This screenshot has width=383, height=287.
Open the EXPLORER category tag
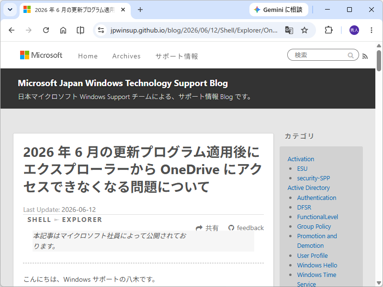(82, 220)
